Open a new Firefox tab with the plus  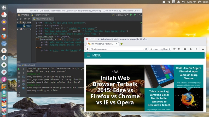[x=121, y=44]
